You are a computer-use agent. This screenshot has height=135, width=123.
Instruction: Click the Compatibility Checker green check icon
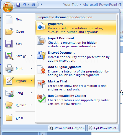pos(41,98)
